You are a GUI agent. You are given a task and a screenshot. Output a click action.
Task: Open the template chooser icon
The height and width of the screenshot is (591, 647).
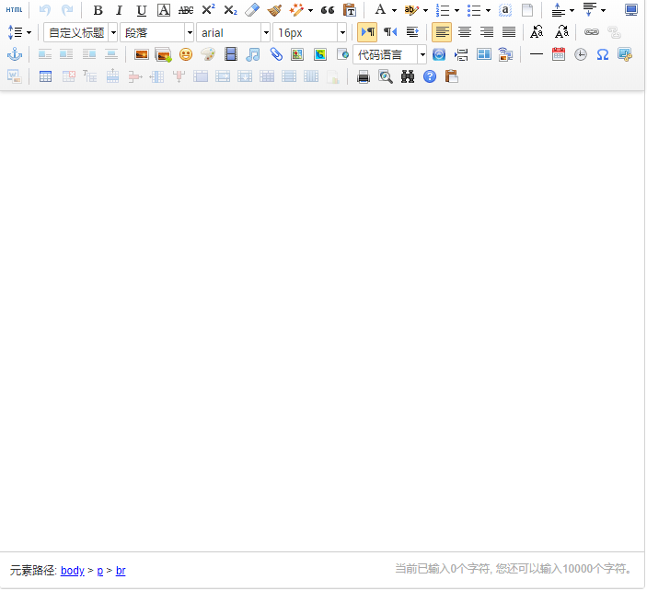483,54
